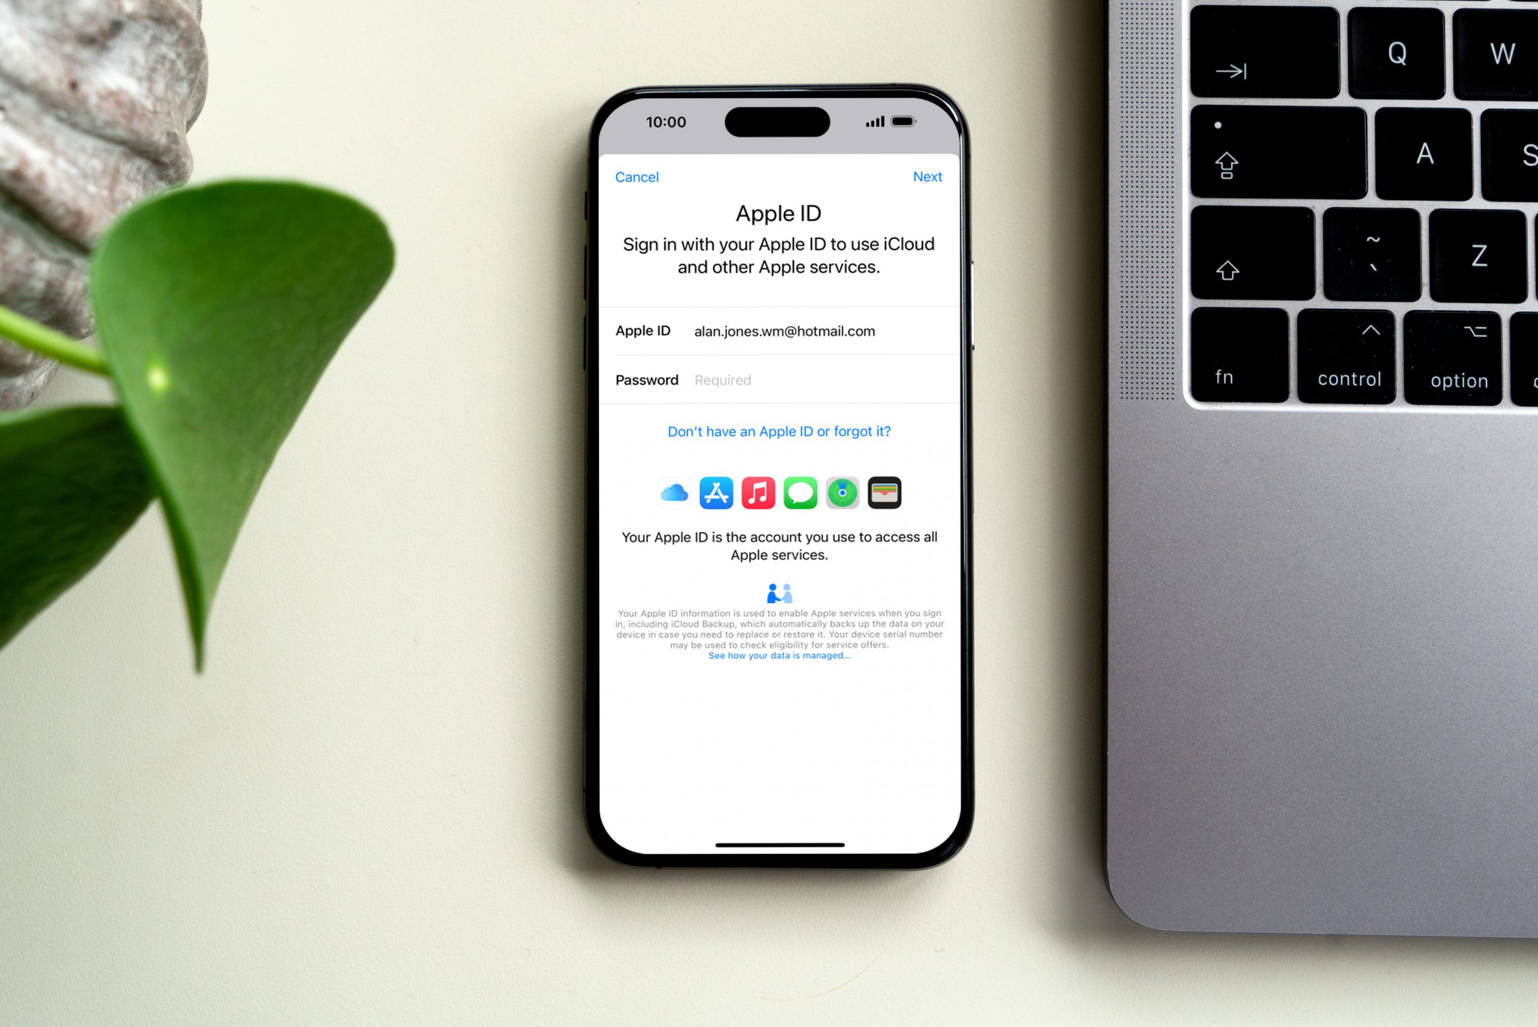Screen dimensions: 1538x1027
Task: Tap the family sharing icon
Action: [x=777, y=594]
